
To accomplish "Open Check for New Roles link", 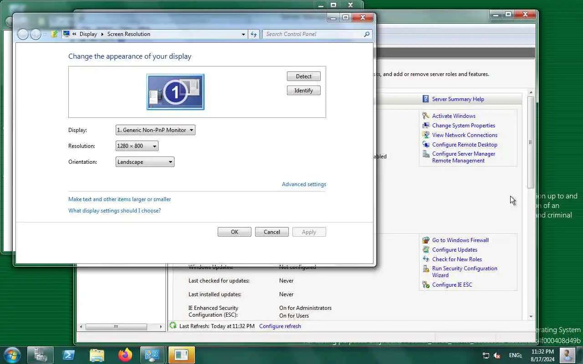I will coord(457,259).
